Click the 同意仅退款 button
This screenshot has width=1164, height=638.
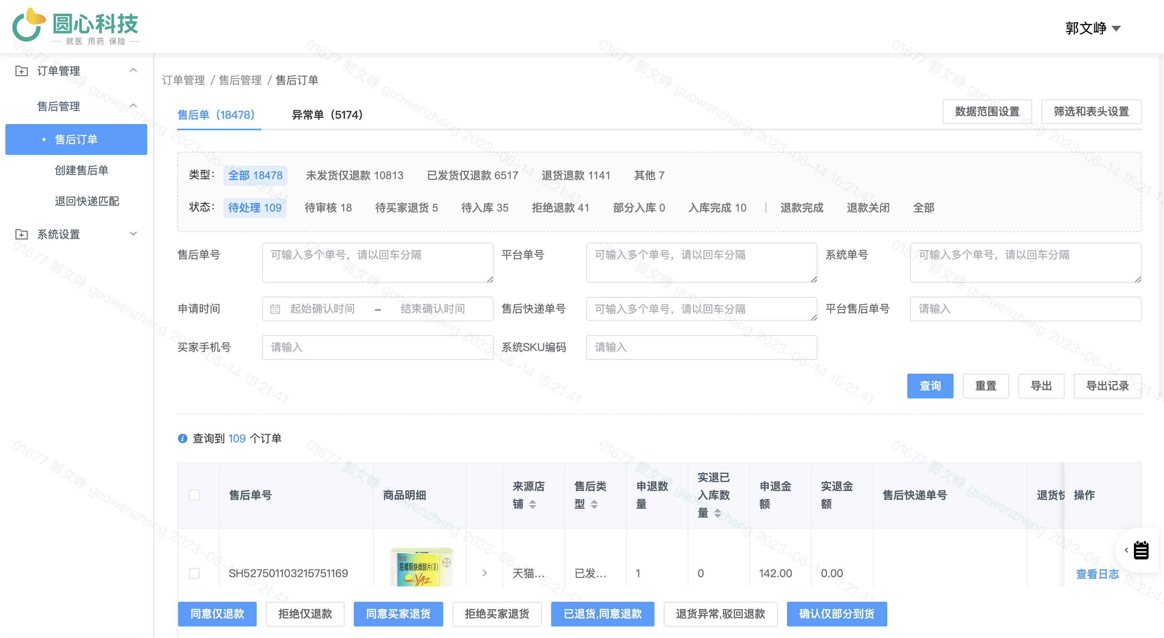pyautogui.click(x=217, y=614)
